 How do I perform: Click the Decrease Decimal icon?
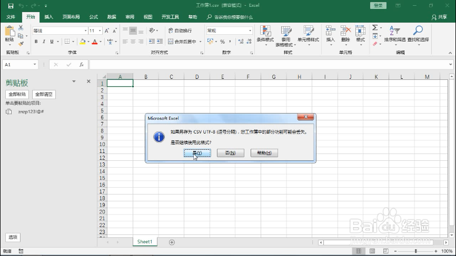tap(249, 42)
